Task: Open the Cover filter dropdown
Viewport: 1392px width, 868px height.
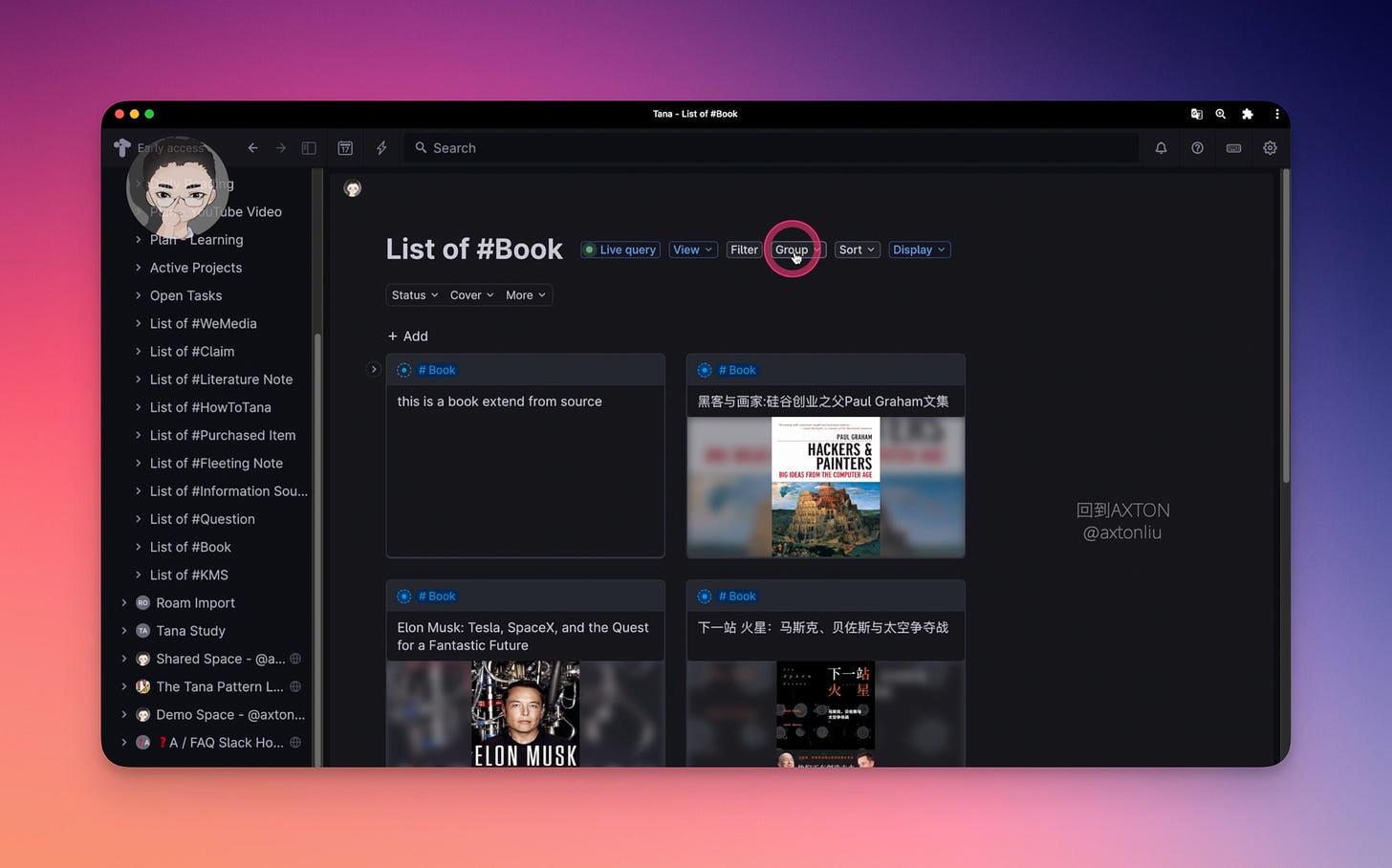Action: tap(472, 295)
